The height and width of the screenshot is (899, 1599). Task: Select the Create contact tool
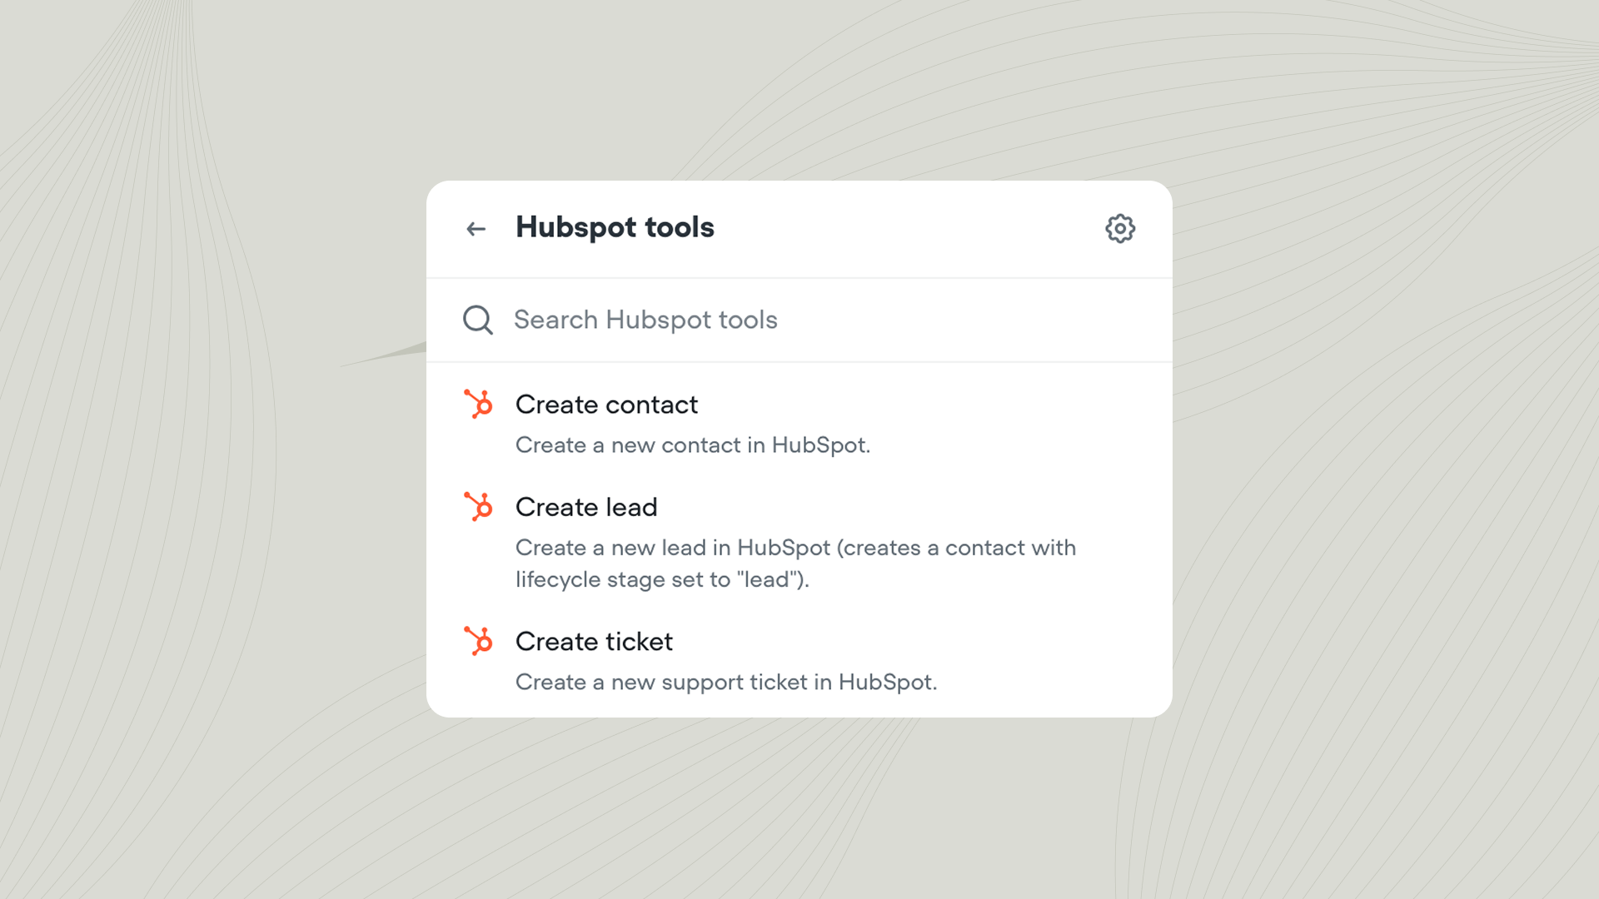coord(606,405)
